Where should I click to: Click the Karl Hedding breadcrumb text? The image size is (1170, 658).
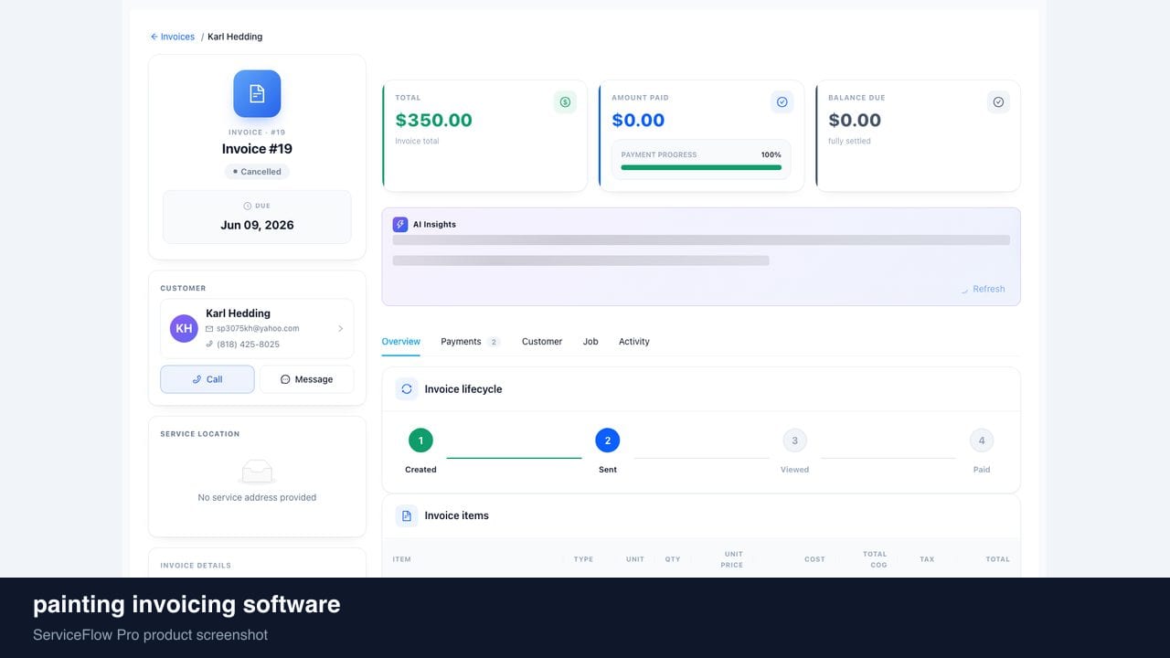point(235,37)
